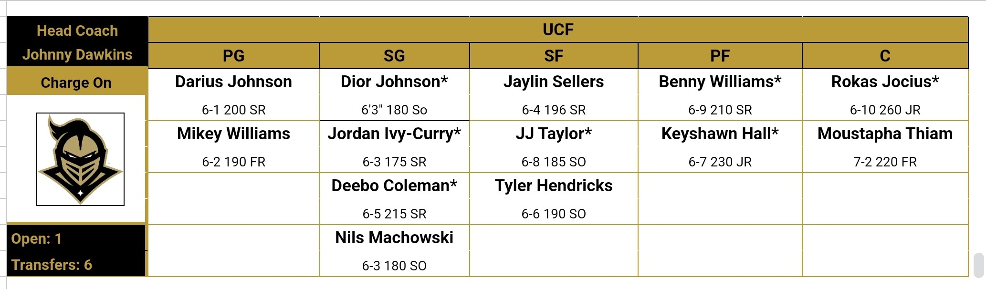Select the C column header

[x=885, y=56]
